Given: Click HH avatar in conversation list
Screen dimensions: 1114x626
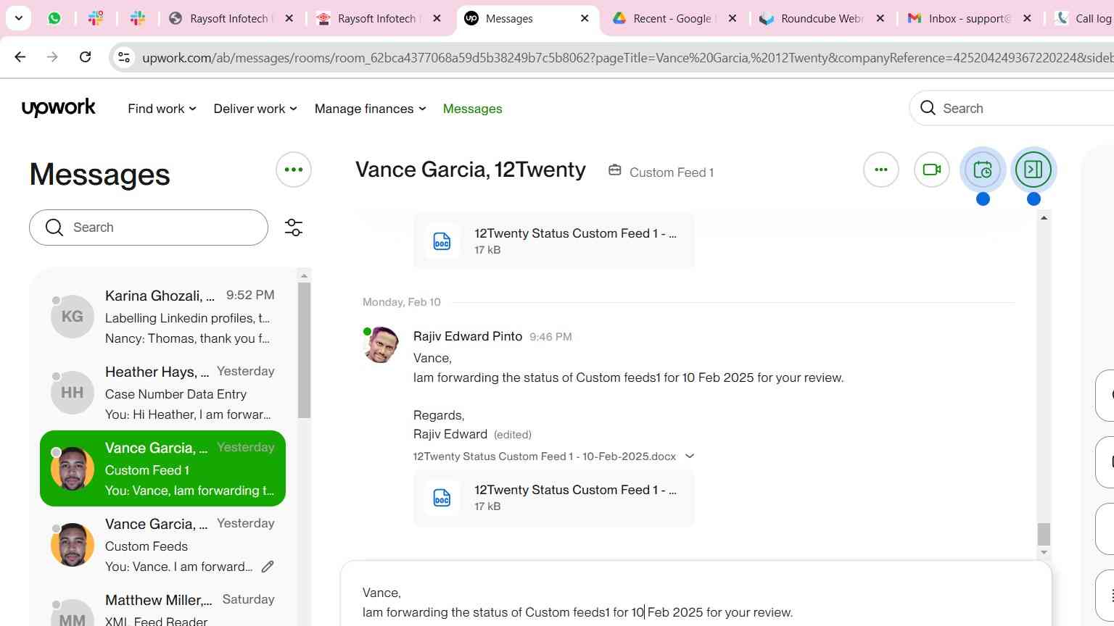Looking at the screenshot, I should [x=72, y=393].
